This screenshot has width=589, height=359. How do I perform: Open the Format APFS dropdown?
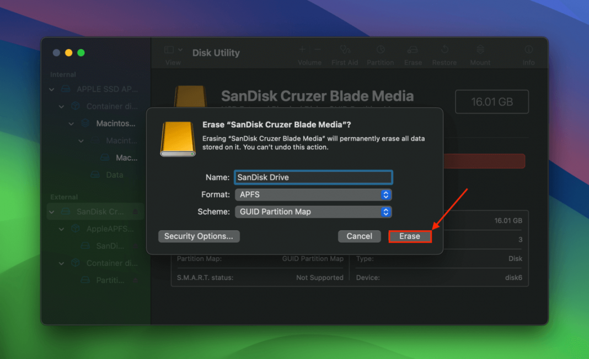(x=313, y=195)
